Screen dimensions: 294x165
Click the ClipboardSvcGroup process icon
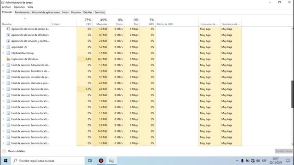8,53
